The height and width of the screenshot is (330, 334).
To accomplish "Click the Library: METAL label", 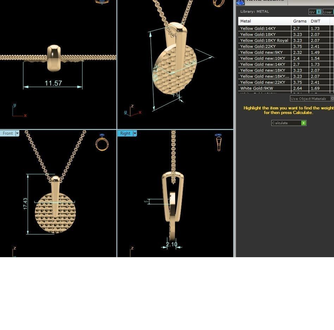I will [x=254, y=12].
